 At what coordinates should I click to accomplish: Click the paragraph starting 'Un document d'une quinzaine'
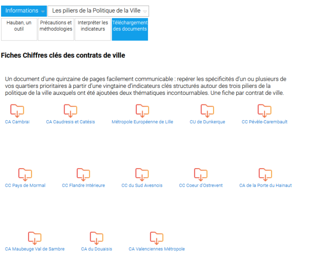click(x=146, y=86)
